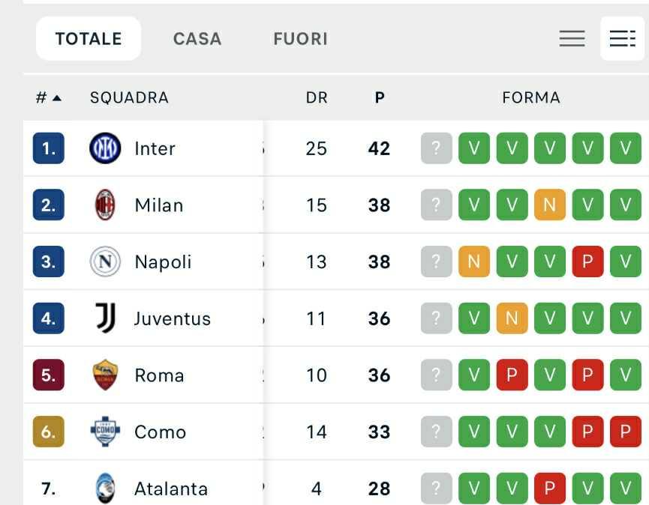
Task: Open Juventus by clicking its name
Action: click(x=173, y=318)
